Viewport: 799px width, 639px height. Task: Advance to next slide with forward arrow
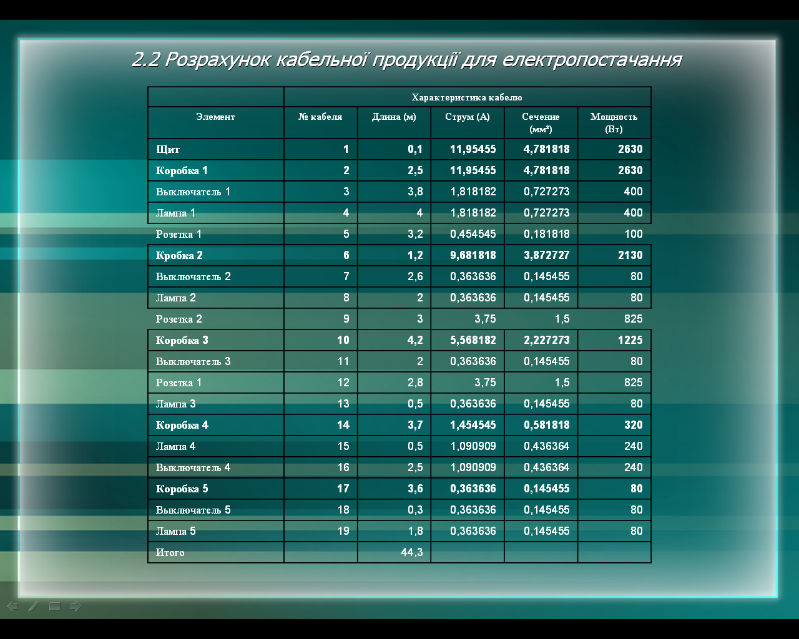click(76, 606)
